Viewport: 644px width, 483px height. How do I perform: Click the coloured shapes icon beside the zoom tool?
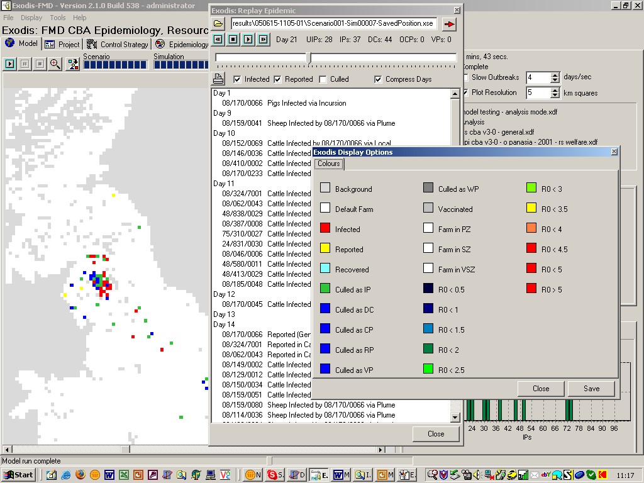pos(73,64)
